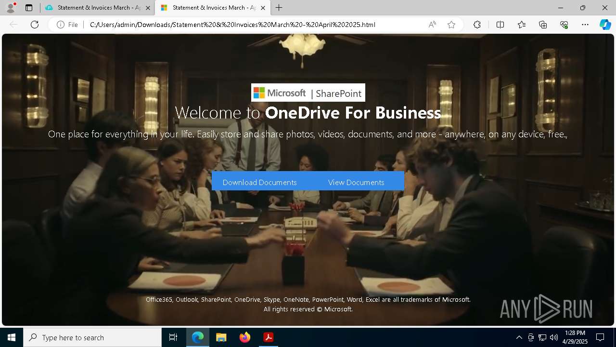Open the clock and date flyout
The image size is (616, 347).
pos(575,337)
